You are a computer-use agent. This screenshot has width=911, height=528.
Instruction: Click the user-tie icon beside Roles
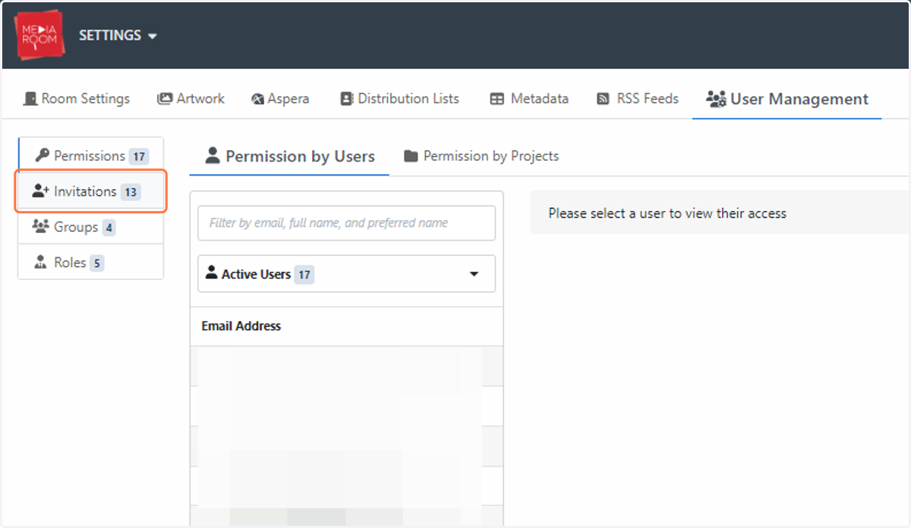[41, 262]
